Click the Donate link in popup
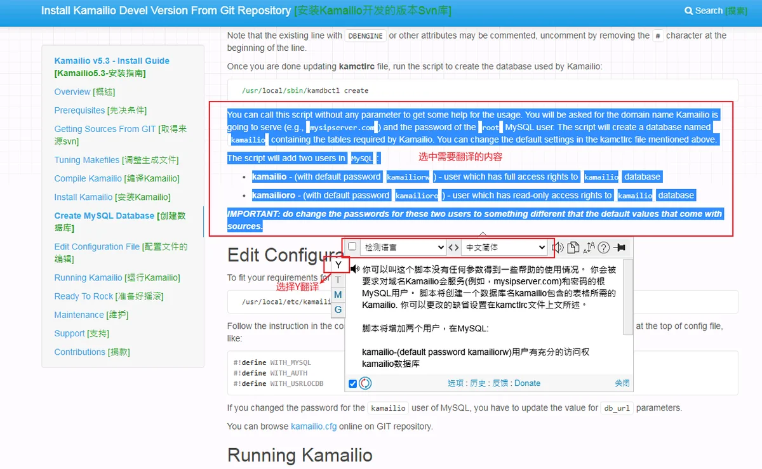 click(528, 383)
